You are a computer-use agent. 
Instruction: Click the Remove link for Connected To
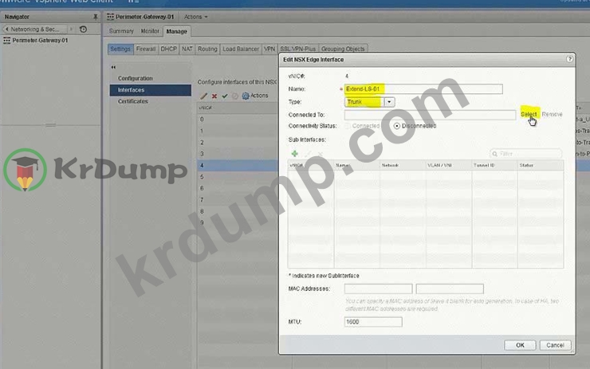point(552,114)
